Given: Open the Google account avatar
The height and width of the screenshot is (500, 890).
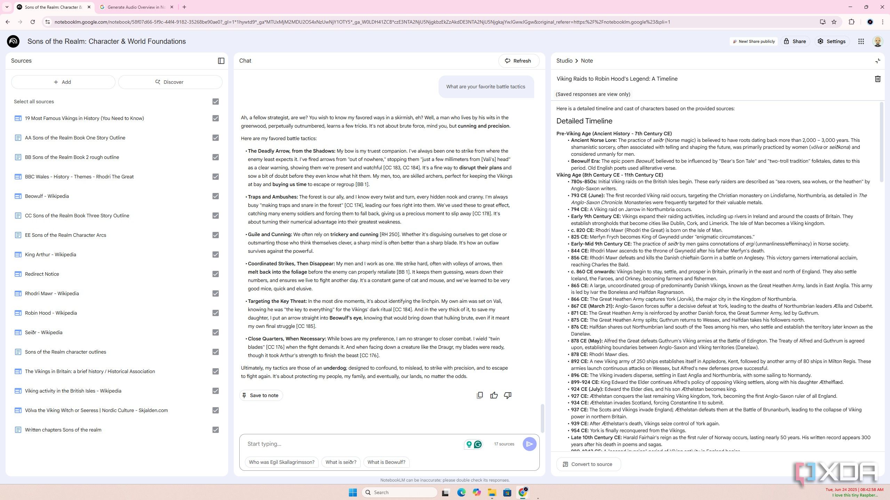Looking at the screenshot, I should 877,41.
